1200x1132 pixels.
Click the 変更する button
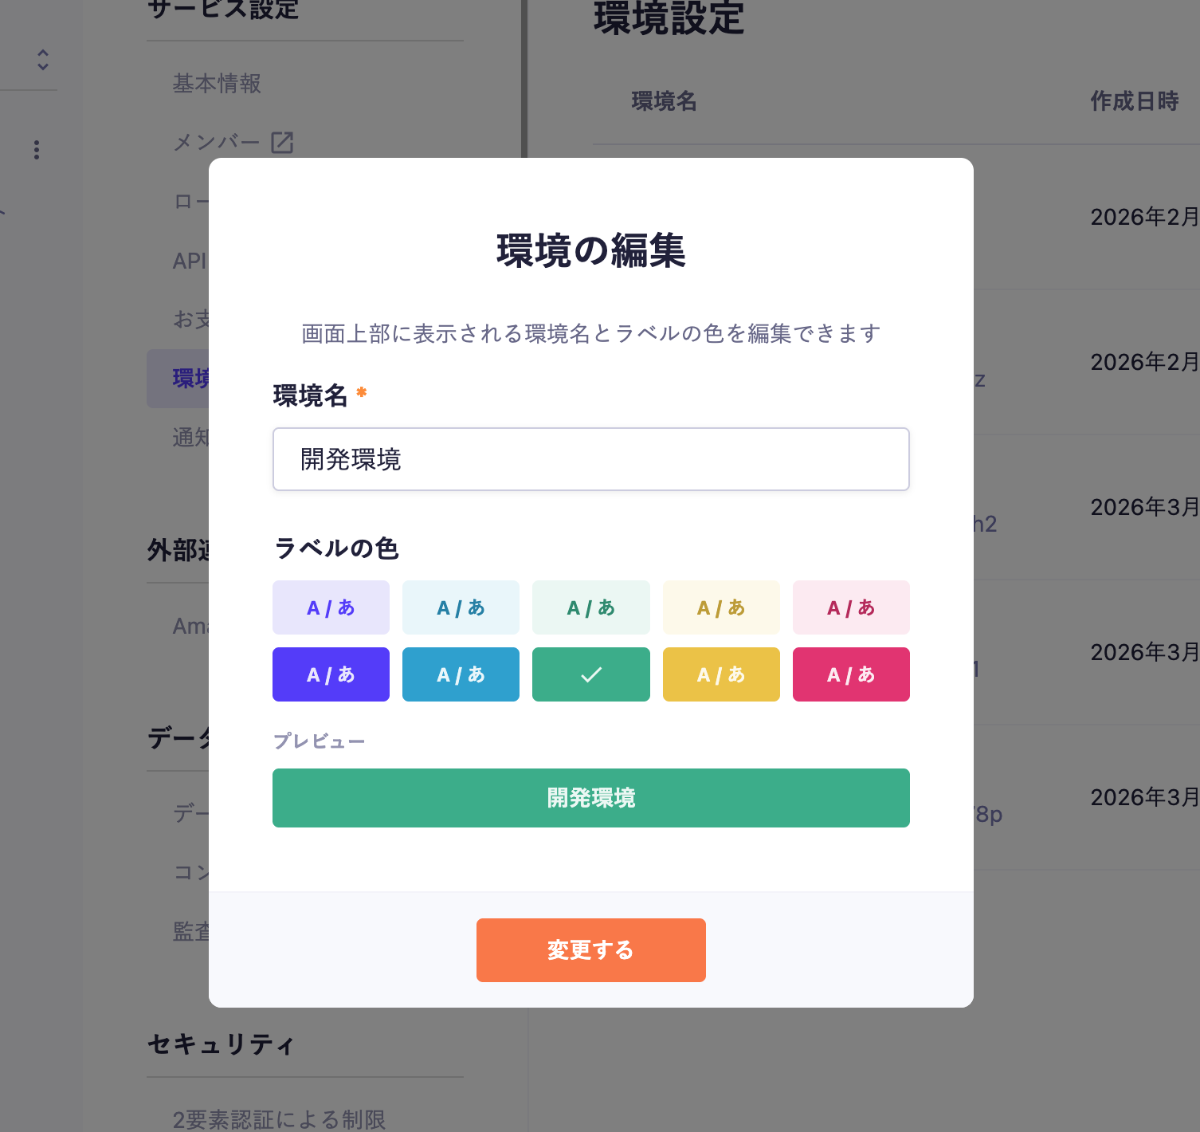coord(590,949)
